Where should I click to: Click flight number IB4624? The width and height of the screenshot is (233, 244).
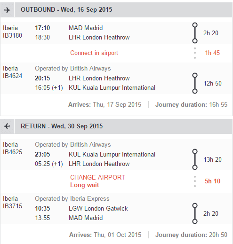(13, 76)
